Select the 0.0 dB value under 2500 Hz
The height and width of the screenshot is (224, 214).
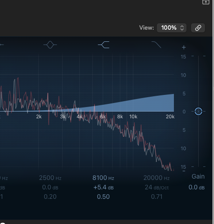(x=50, y=188)
